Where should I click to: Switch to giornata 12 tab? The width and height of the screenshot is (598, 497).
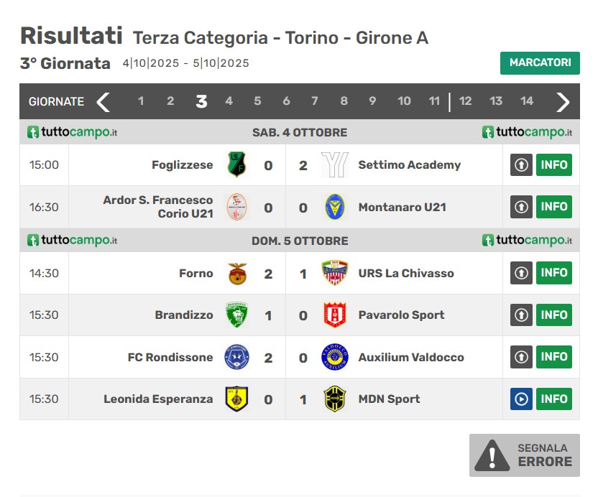tap(466, 101)
